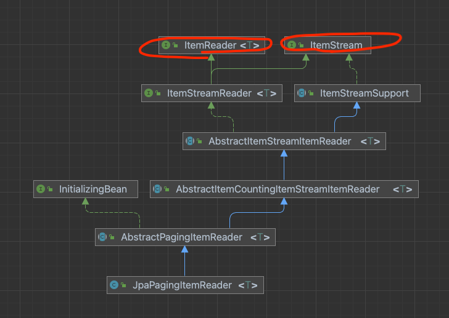Click the interface icon on ItemReader
Image resolution: width=449 pixels, height=318 pixels.
(x=166, y=45)
